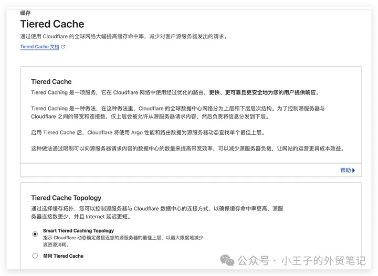Expand the 帮助 help section

348,171
